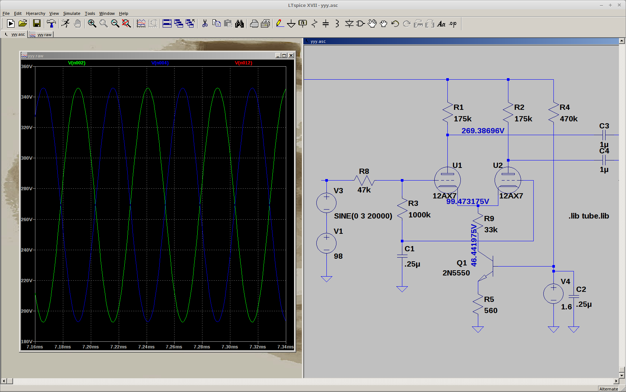Click the SINE(0 3 20000) source text
Screen dimensions: 626x392
tap(363, 216)
